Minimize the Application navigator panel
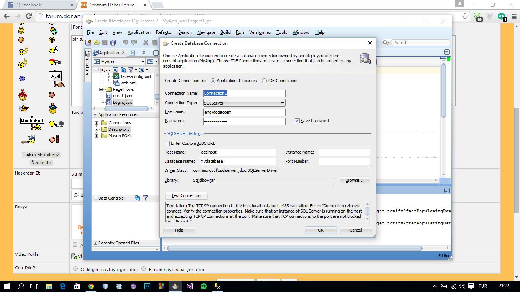 (x=156, y=53)
